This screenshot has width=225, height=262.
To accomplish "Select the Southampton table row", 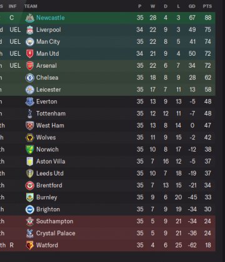I will click(x=107, y=221).
